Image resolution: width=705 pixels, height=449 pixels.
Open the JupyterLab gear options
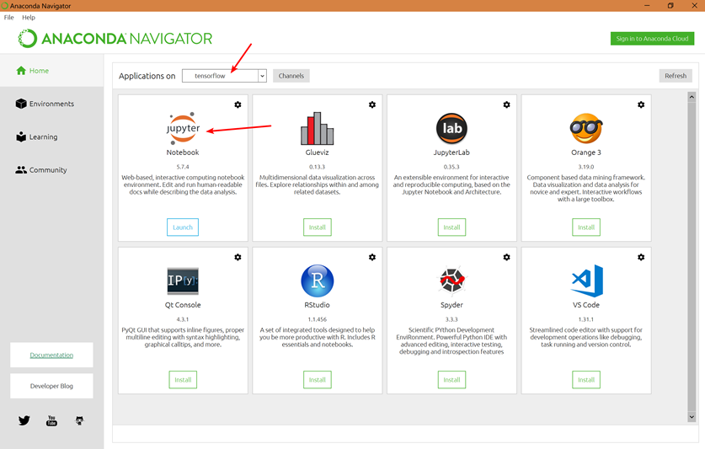click(x=507, y=104)
